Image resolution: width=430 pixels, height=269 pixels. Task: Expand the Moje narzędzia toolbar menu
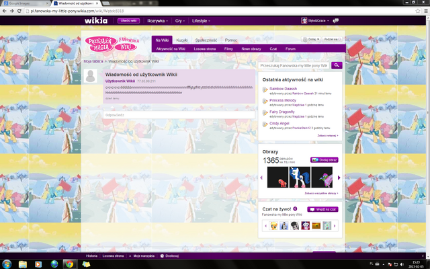[142, 256]
